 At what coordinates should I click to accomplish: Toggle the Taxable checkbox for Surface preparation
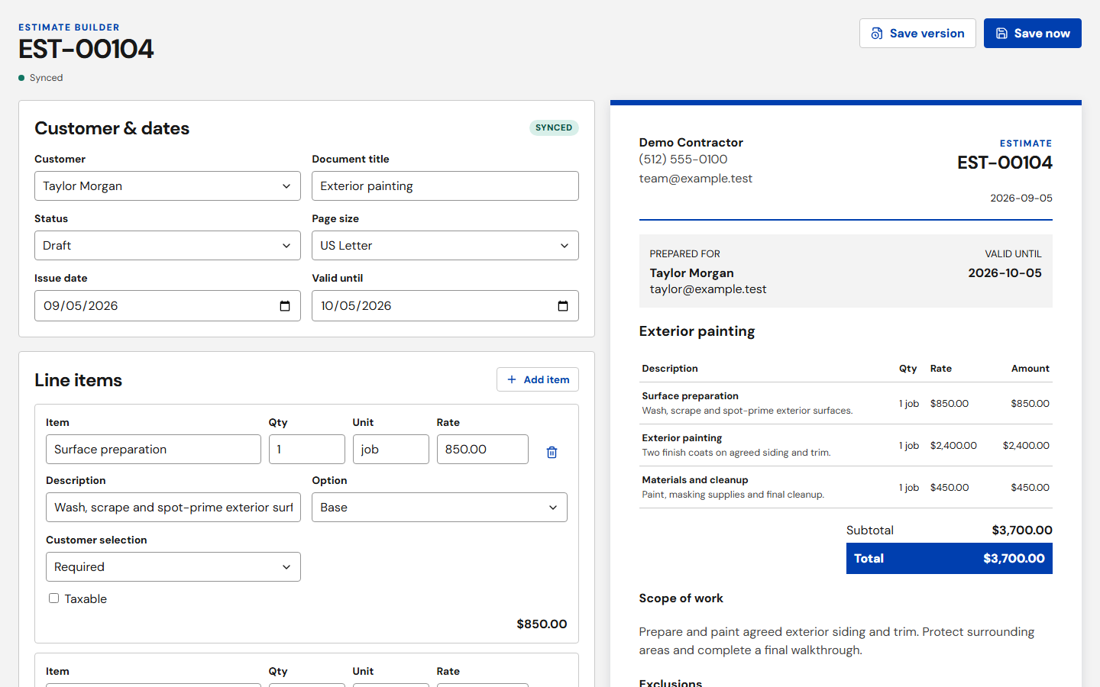tap(54, 598)
